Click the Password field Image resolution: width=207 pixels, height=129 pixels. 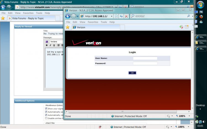[x=145, y=63]
